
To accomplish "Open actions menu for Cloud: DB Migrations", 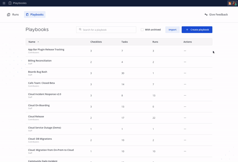I will point(185,140).
